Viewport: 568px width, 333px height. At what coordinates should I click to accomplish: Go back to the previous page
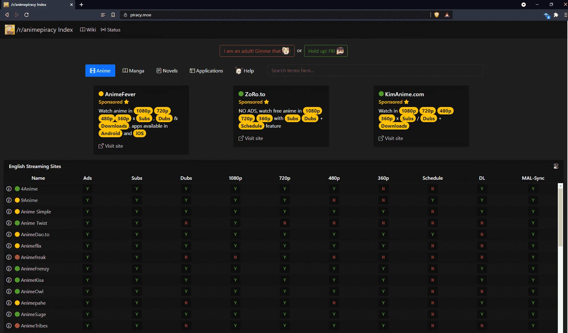(7, 15)
